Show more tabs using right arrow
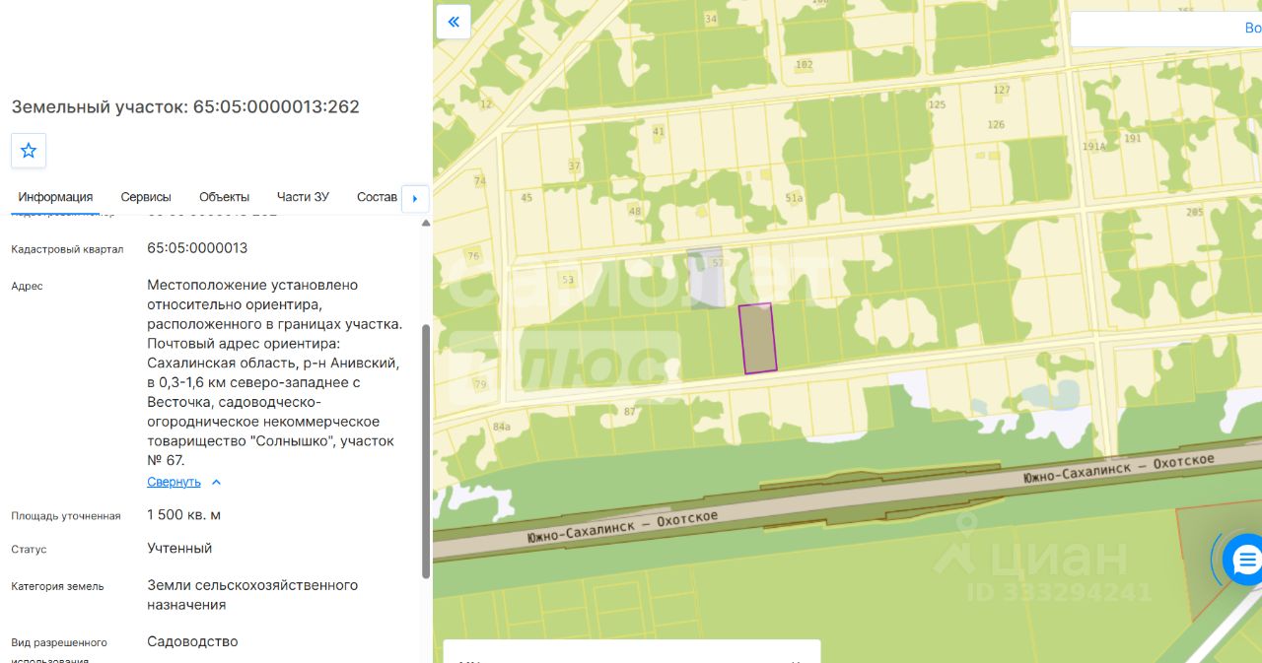This screenshot has width=1262, height=663. point(415,198)
